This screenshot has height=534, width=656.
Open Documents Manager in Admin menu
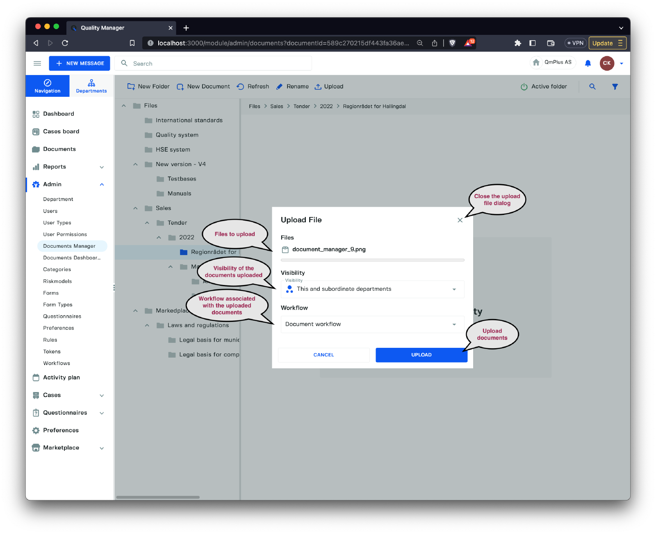[x=69, y=246]
